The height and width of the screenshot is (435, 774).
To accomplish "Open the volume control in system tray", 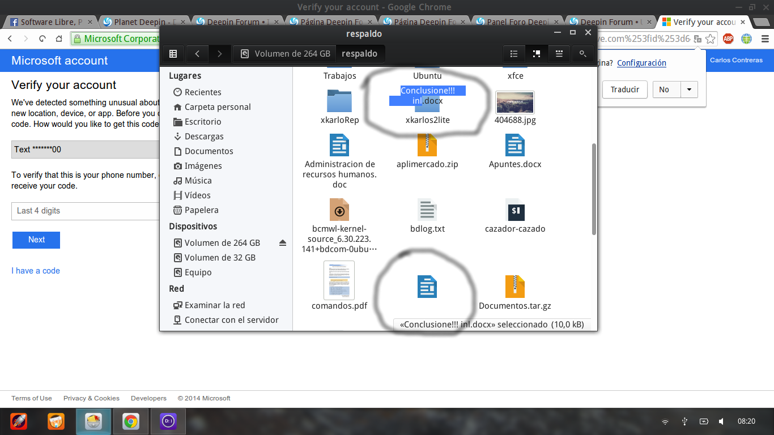I will coord(721,421).
